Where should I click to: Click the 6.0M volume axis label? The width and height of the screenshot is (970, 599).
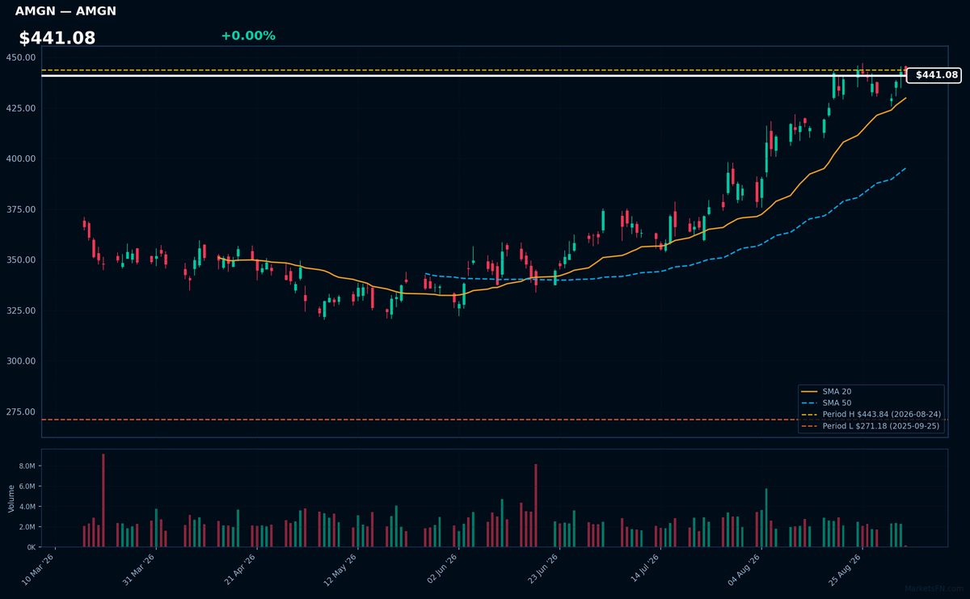point(27,487)
